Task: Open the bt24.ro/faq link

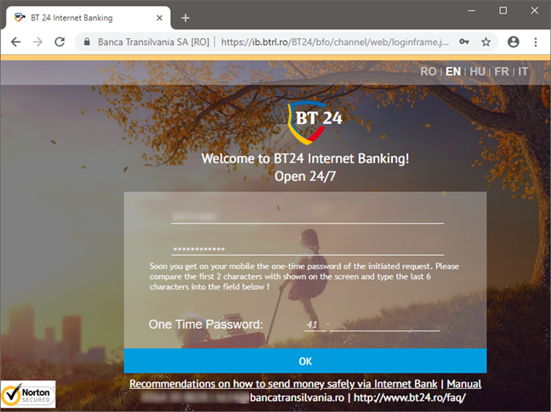Action: pos(410,398)
